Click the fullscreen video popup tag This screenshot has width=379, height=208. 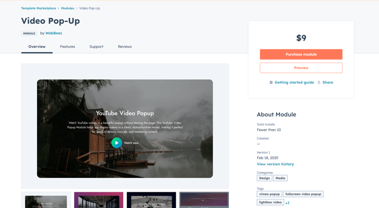pyautogui.click(x=303, y=194)
